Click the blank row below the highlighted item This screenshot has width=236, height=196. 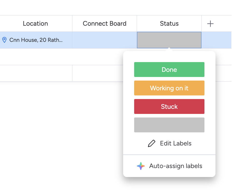pos(62,57)
